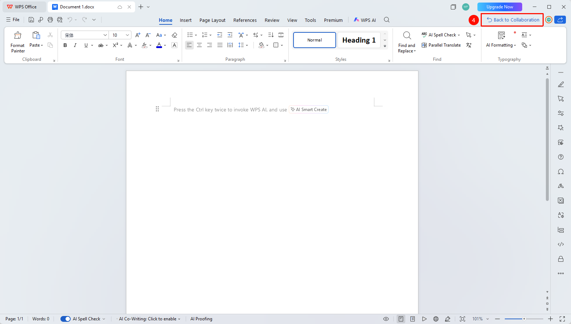
Task: Expand the styles gallery list
Action: point(385,46)
